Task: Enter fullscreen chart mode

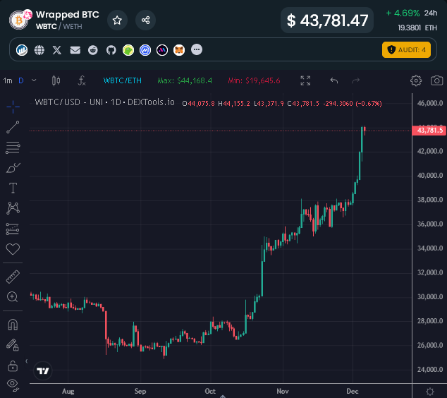Action: coord(305,80)
